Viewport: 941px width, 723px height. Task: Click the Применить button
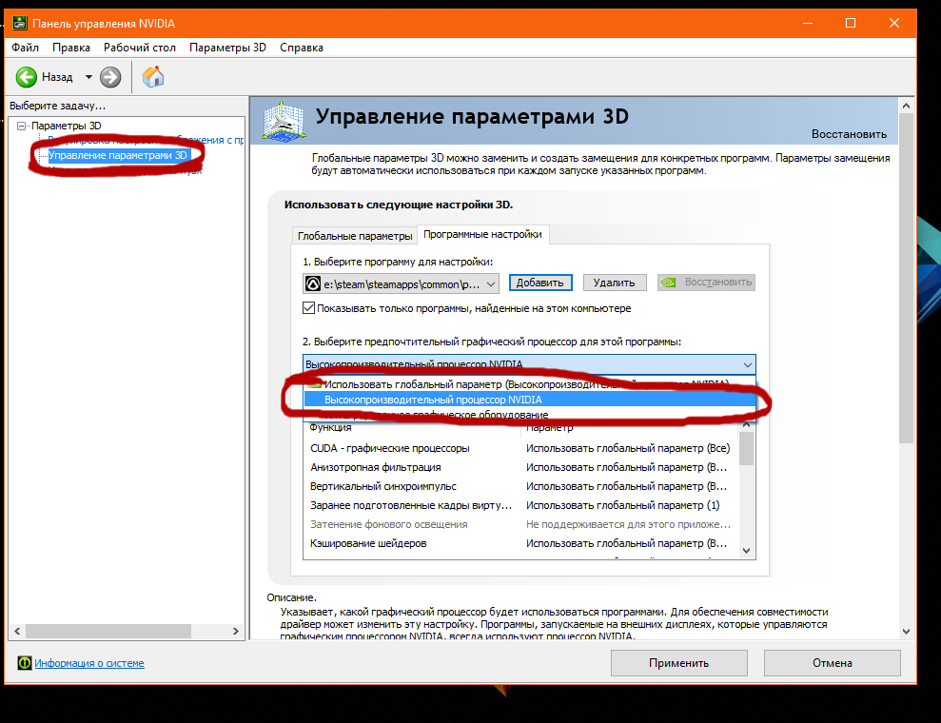(678, 663)
